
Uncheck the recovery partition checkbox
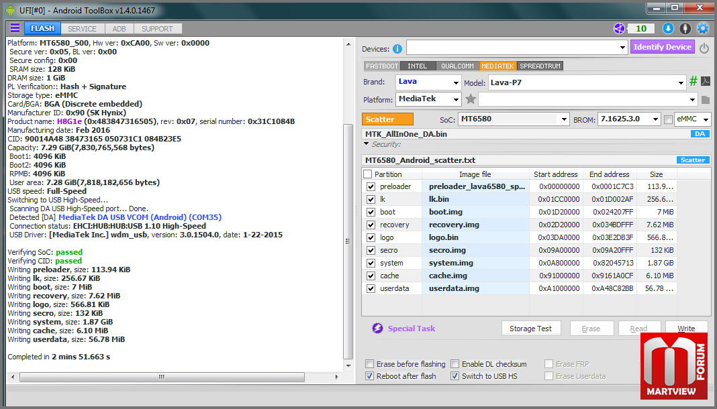[x=371, y=225]
